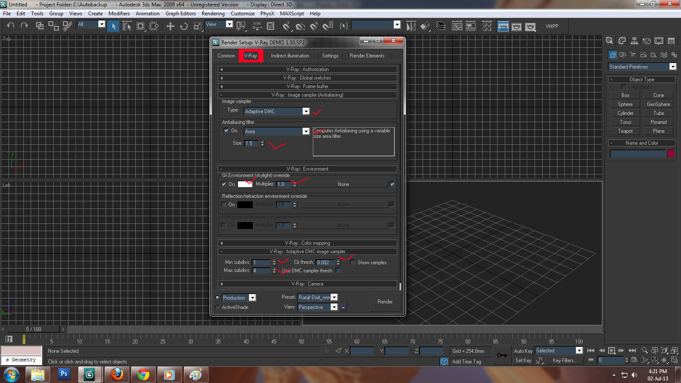Click the GeoSphere primitive button
The width and height of the screenshot is (681, 383).
(x=658, y=104)
